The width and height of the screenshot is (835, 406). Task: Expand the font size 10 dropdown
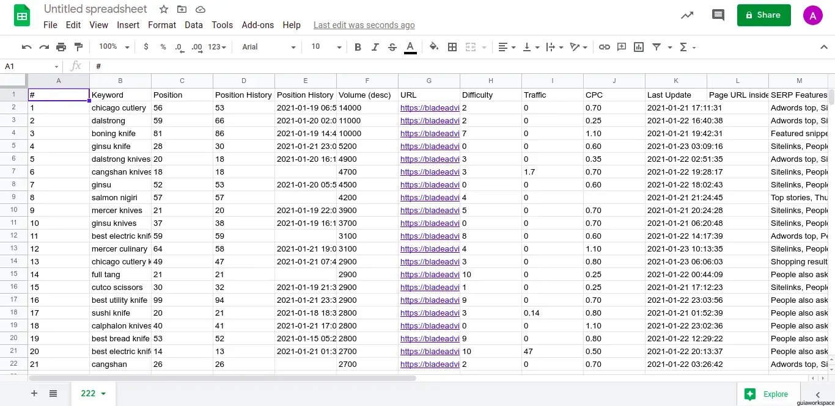[326, 47]
